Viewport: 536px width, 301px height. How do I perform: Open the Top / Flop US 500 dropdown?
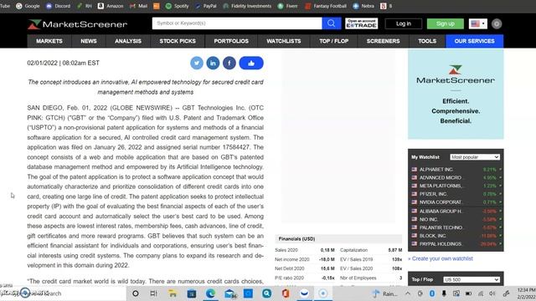[x=472, y=279]
